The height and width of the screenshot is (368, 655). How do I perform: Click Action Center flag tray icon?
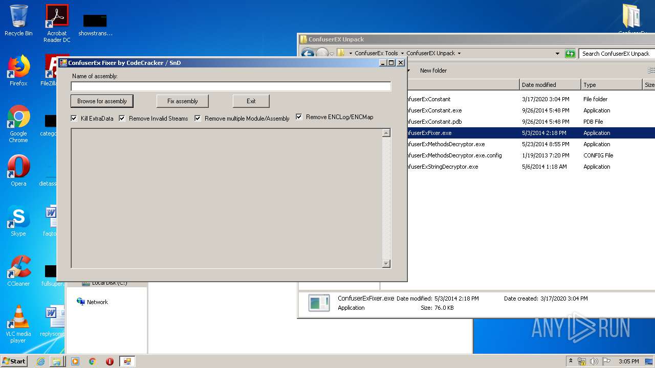[x=605, y=361]
